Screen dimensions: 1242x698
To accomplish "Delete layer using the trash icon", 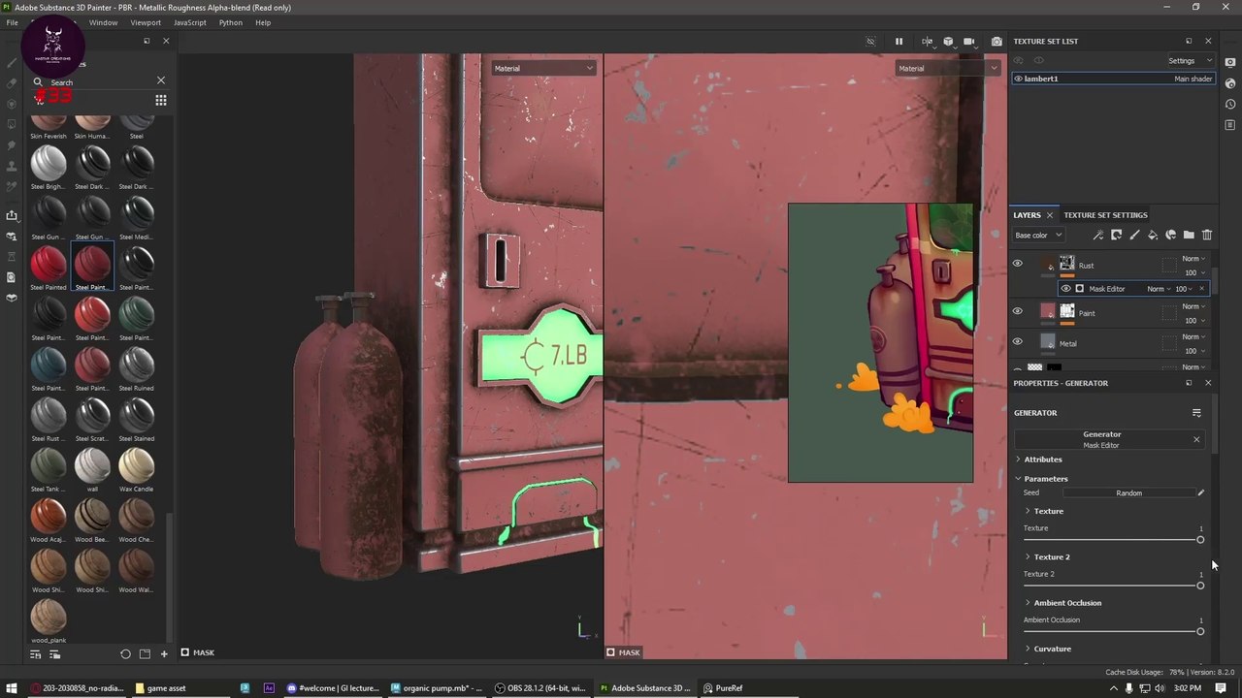I will (x=1207, y=235).
